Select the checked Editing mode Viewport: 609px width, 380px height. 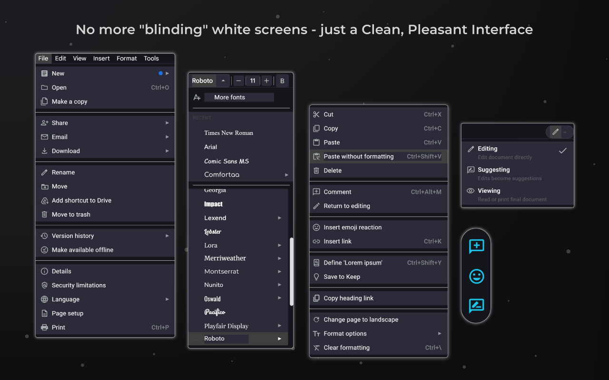[x=487, y=148]
